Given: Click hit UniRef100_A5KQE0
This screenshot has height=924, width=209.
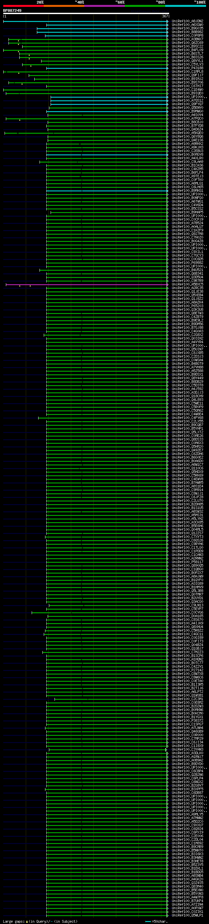Looking at the screenshot, I should point(187,133).
